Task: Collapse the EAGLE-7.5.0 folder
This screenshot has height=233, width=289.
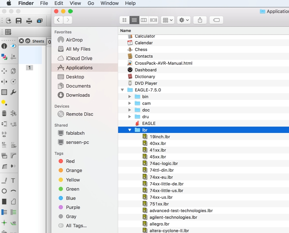Action: coord(122,90)
